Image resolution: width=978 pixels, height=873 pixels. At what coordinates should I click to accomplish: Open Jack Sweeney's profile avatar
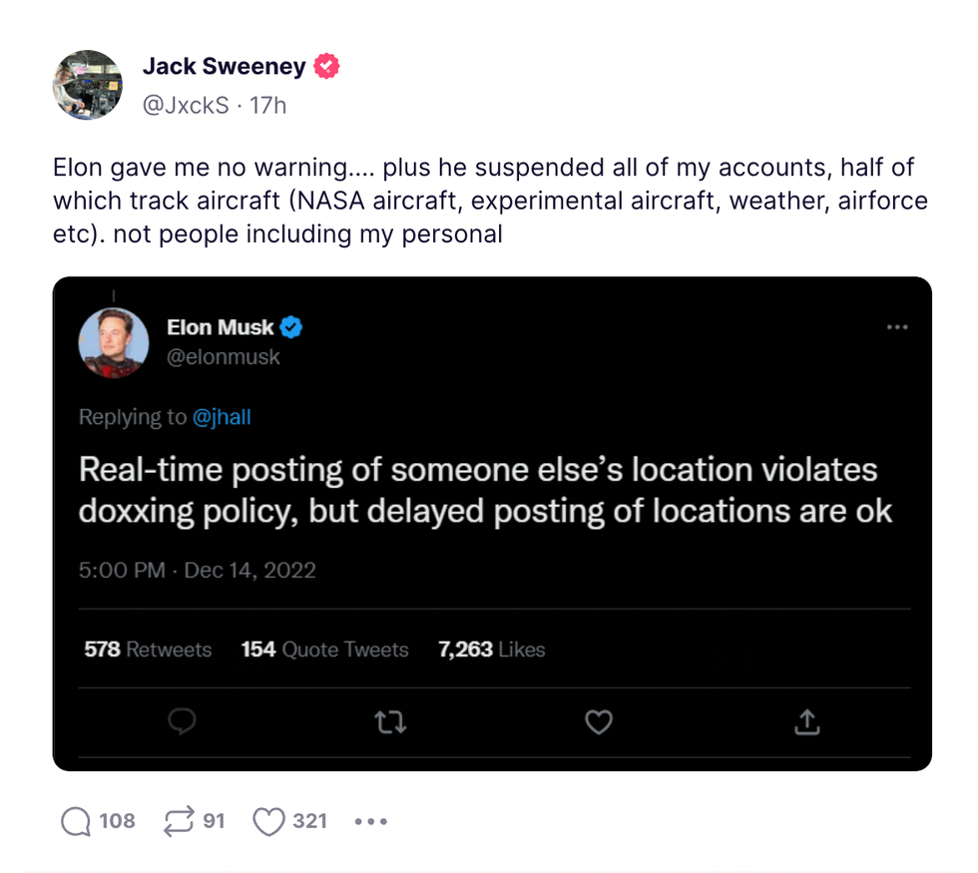click(x=88, y=85)
